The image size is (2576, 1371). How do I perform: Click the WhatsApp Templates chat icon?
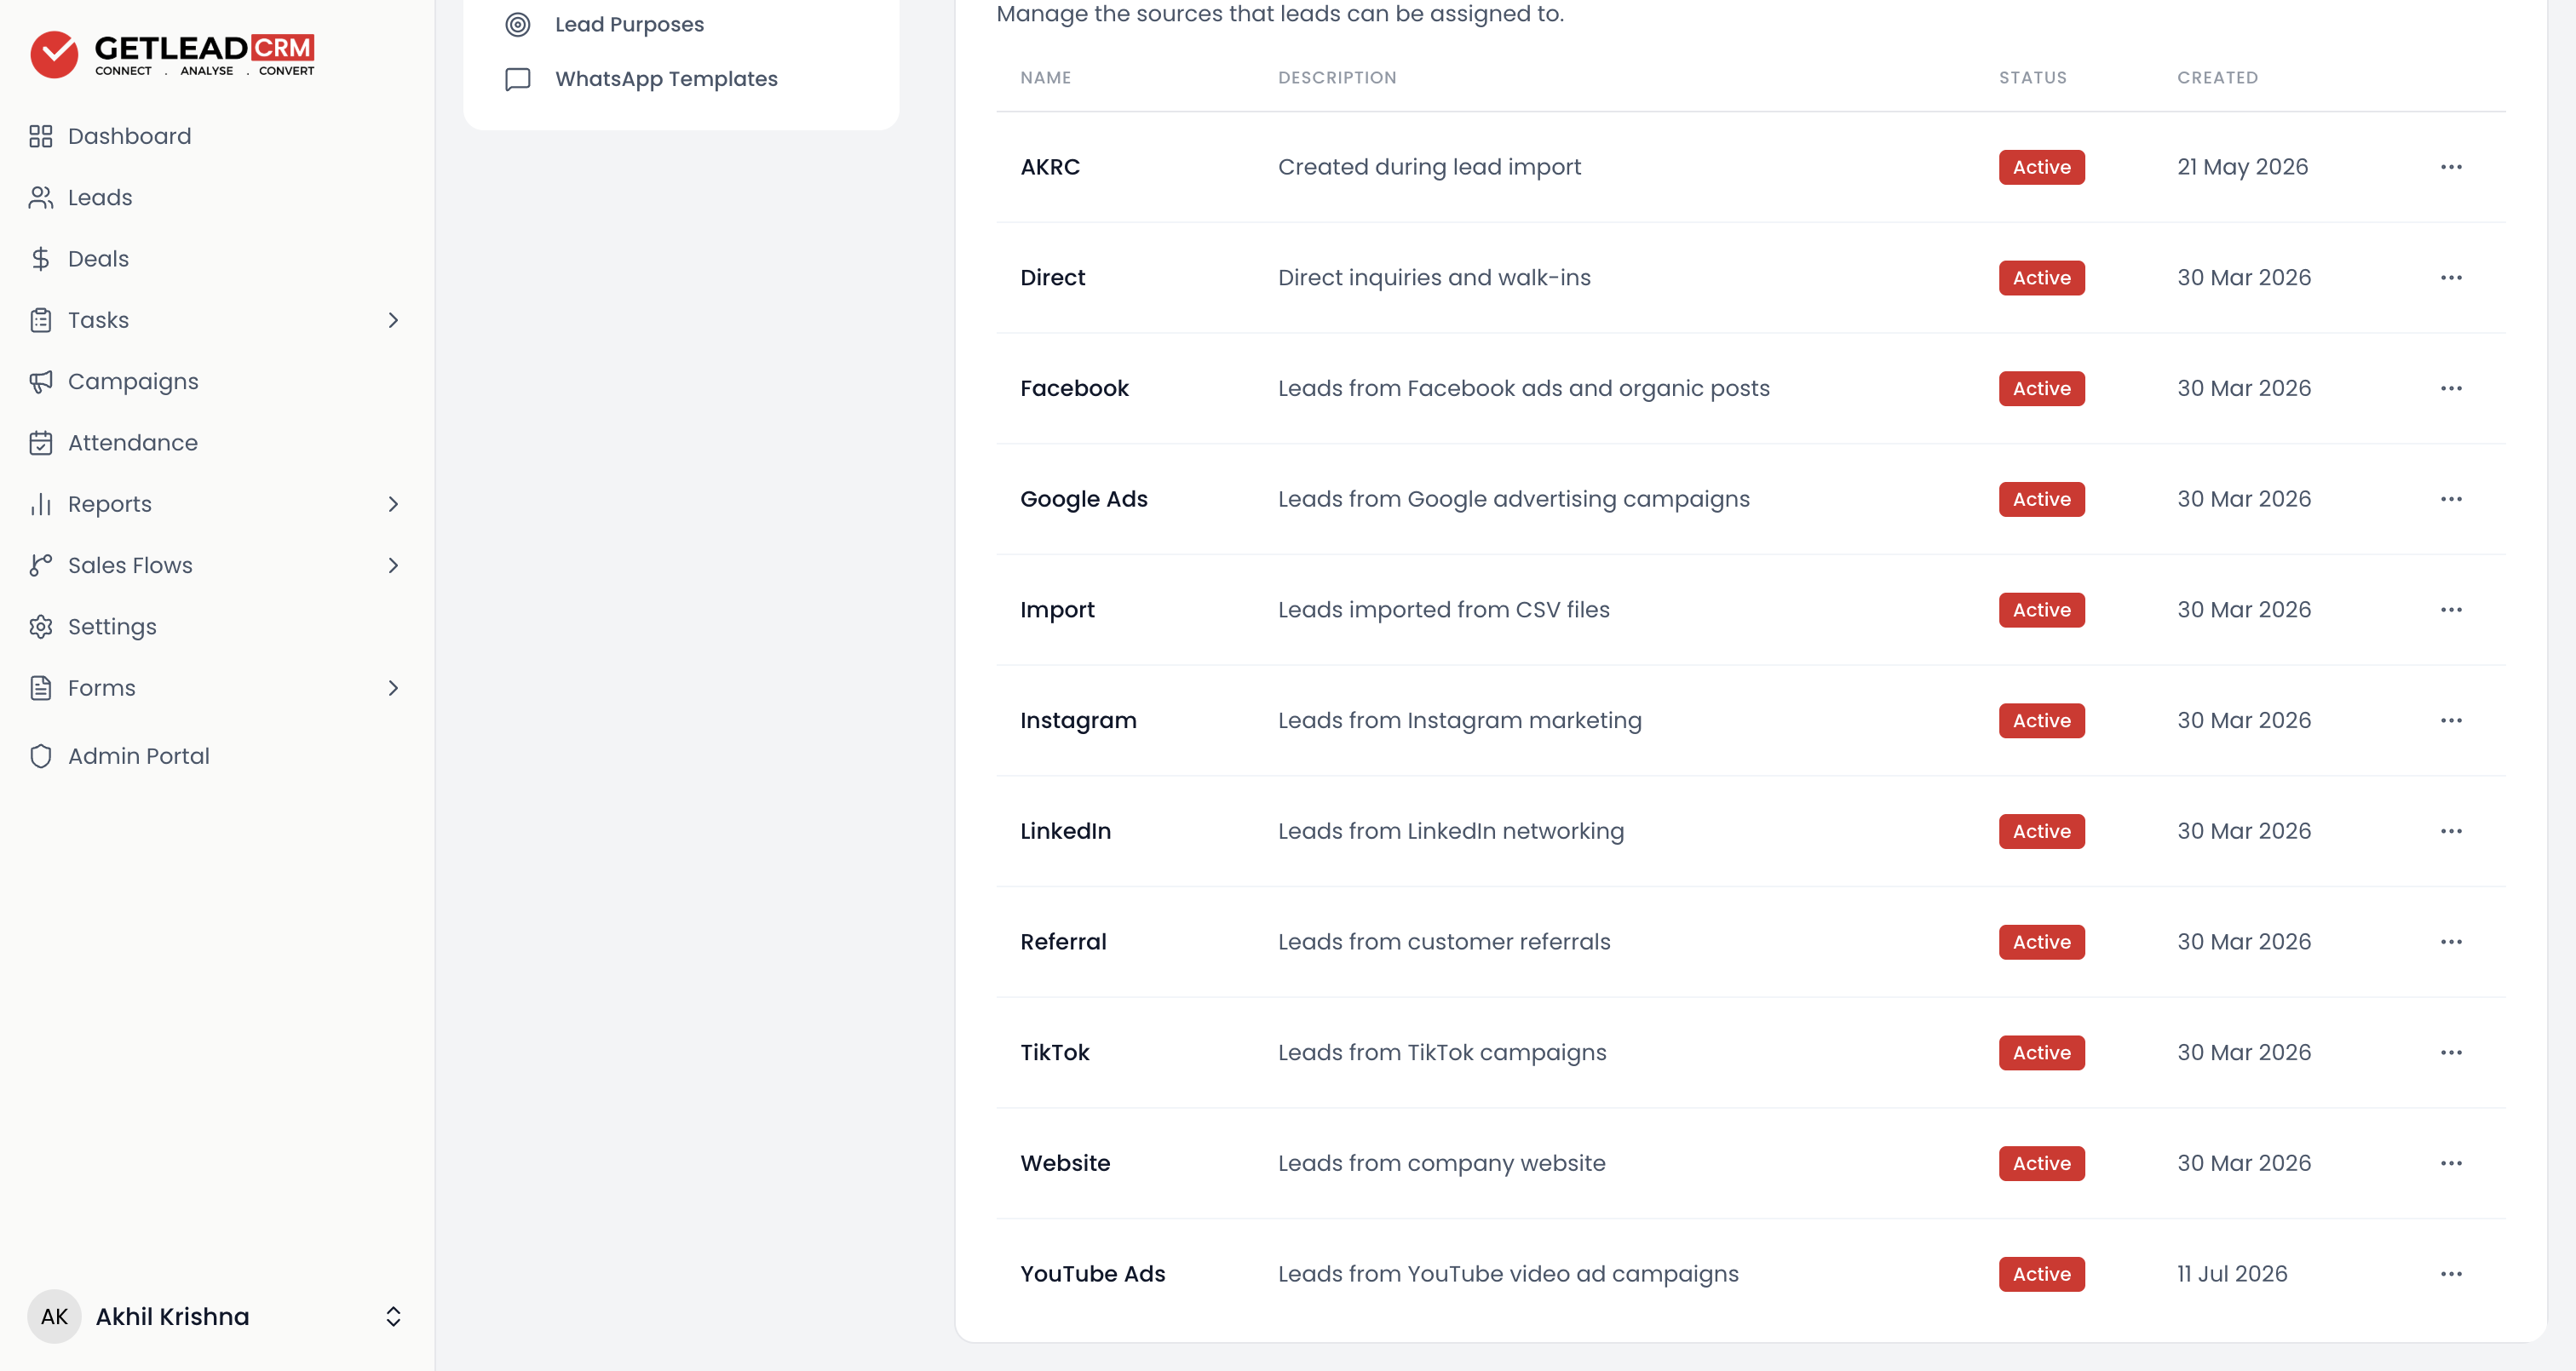[518, 79]
